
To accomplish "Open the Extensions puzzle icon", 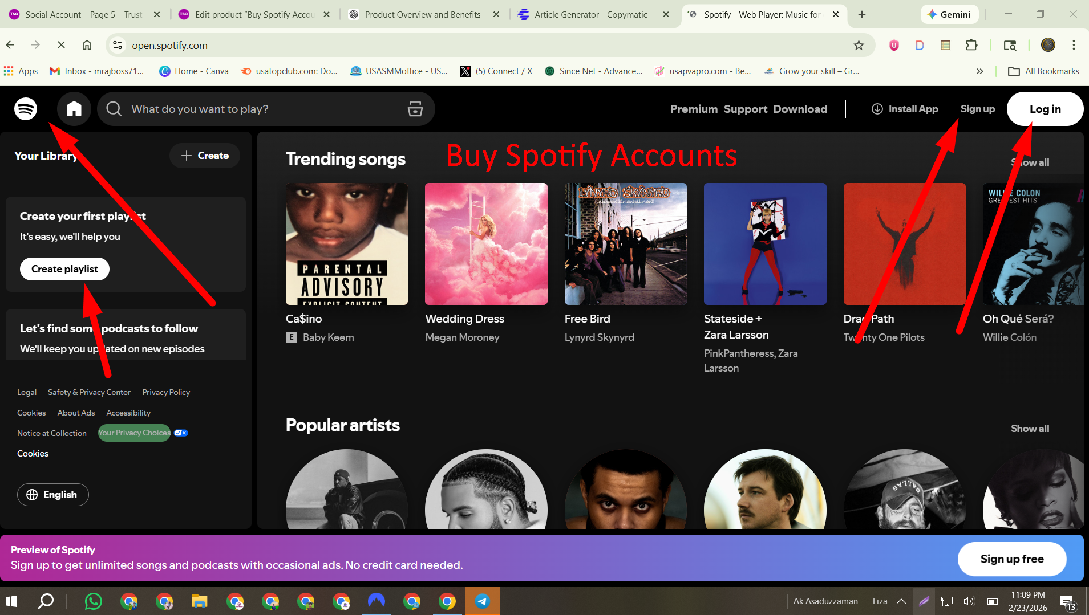I will pos(971,45).
